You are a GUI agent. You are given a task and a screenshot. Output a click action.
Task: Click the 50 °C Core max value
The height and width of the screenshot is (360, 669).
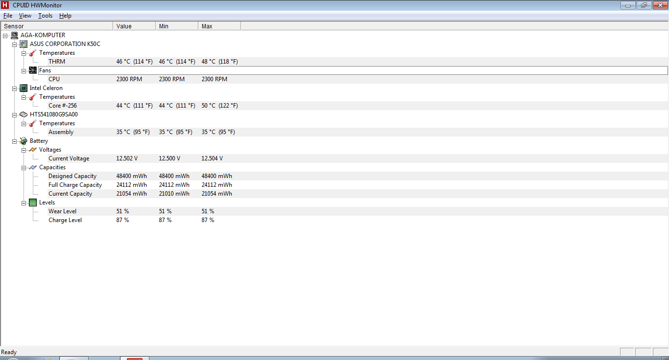[x=219, y=106]
